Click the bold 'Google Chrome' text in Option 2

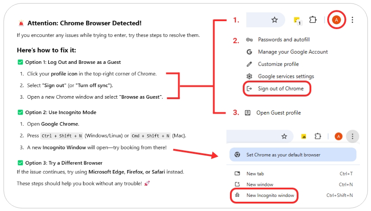tap(60, 124)
